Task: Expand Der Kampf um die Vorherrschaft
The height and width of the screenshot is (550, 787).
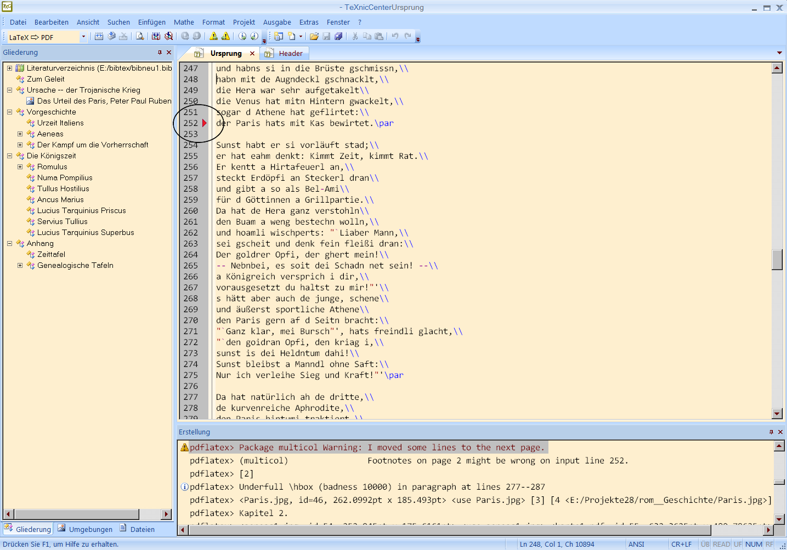Action: pos(20,145)
